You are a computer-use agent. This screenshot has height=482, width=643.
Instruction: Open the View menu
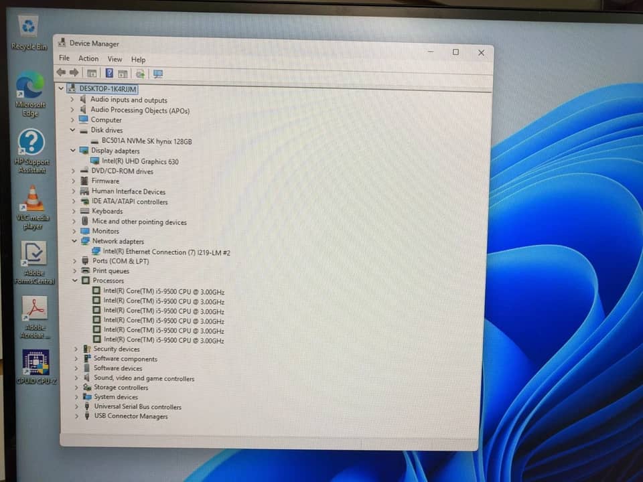tap(115, 59)
